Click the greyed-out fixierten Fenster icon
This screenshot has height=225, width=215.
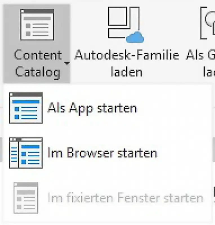coord(26,198)
